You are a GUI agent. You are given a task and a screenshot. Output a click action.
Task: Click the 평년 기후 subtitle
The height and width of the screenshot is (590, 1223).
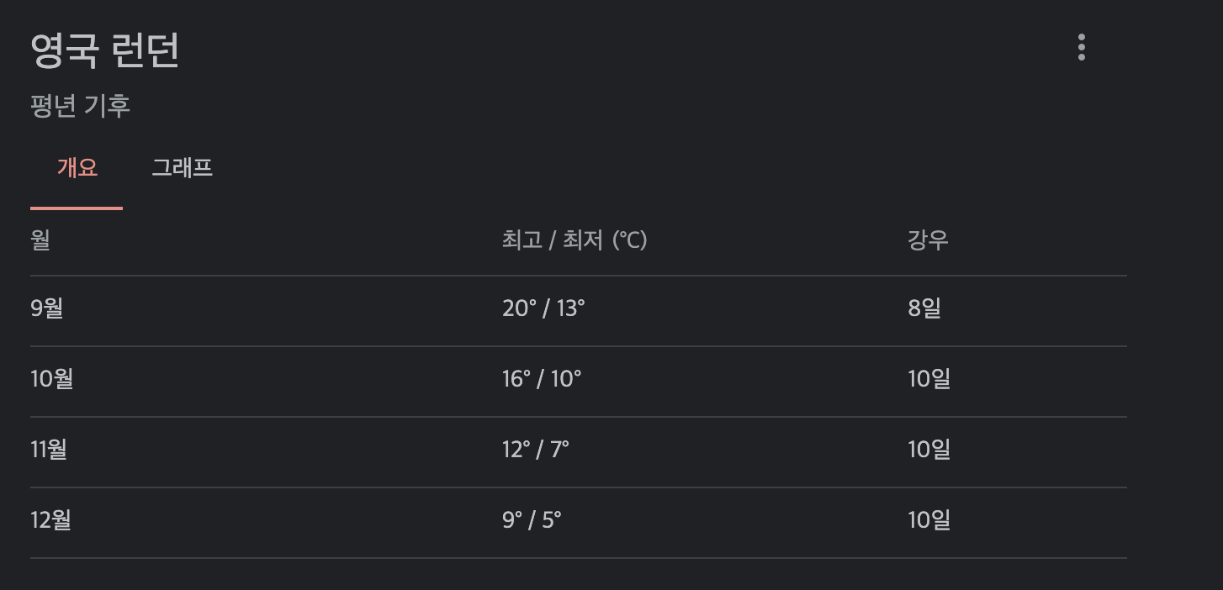pyautogui.click(x=80, y=106)
